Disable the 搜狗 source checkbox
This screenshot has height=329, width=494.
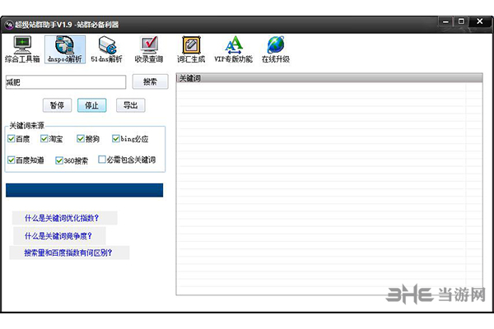(x=81, y=139)
